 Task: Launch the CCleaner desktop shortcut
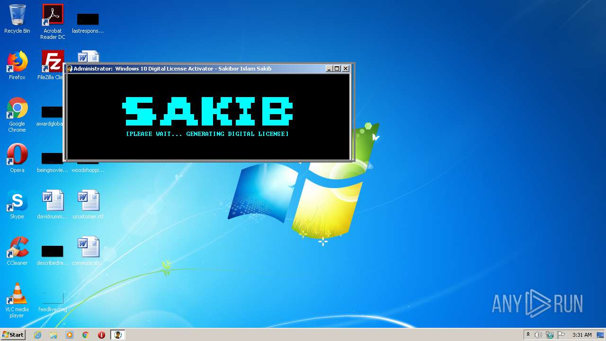(17, 251)
